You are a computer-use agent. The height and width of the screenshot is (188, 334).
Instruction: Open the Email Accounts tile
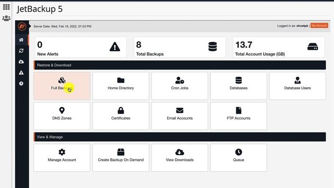[180, 116]
